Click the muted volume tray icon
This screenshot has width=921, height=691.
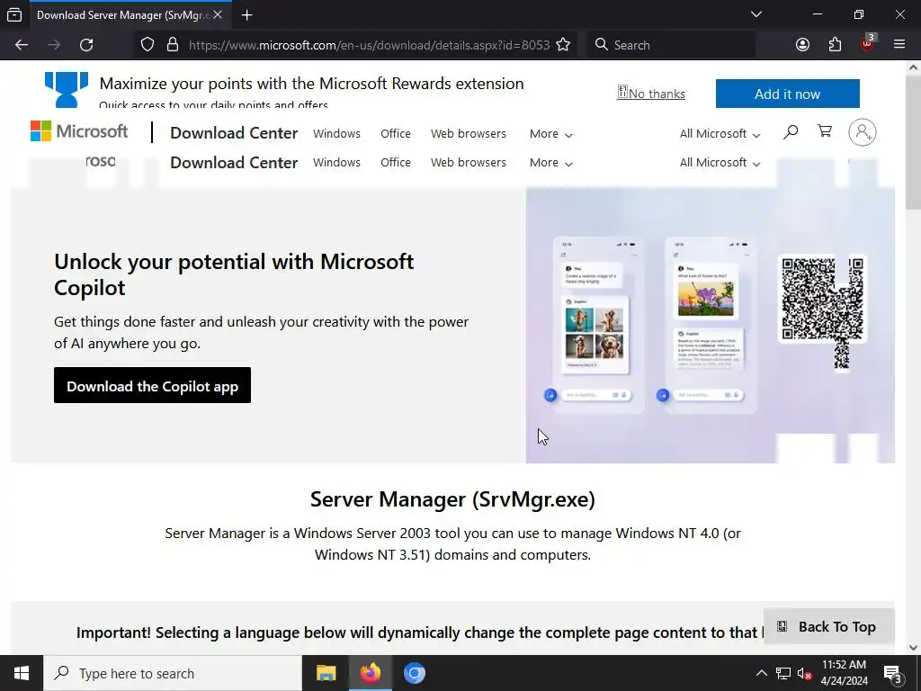(805, 673)
